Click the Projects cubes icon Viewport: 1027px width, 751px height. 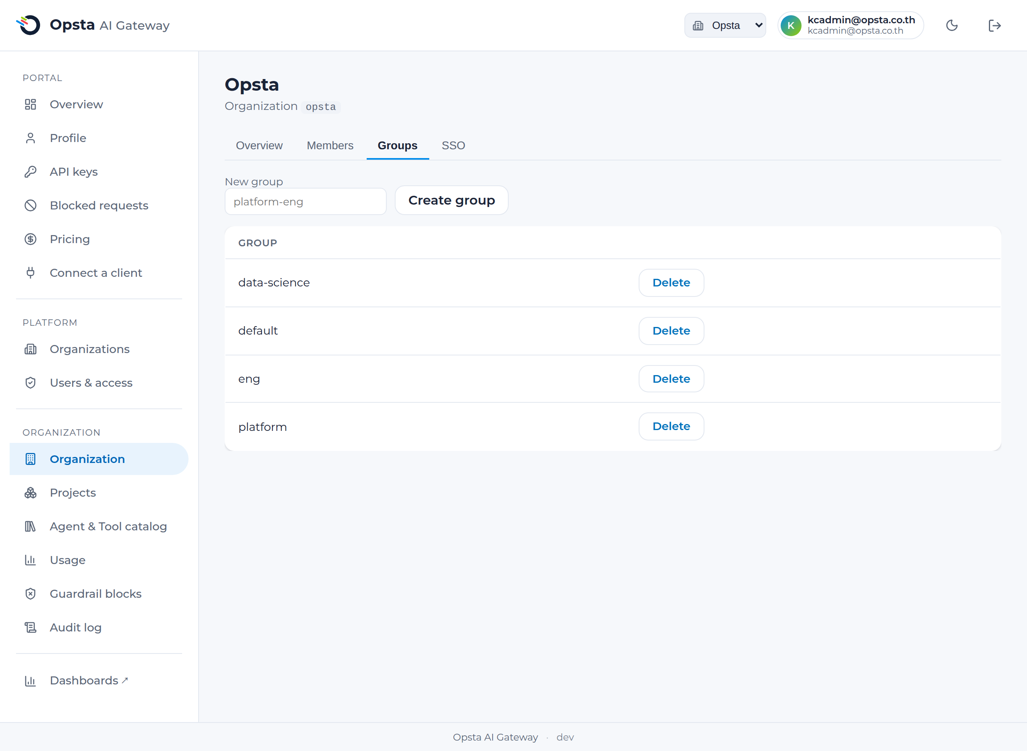30,493
